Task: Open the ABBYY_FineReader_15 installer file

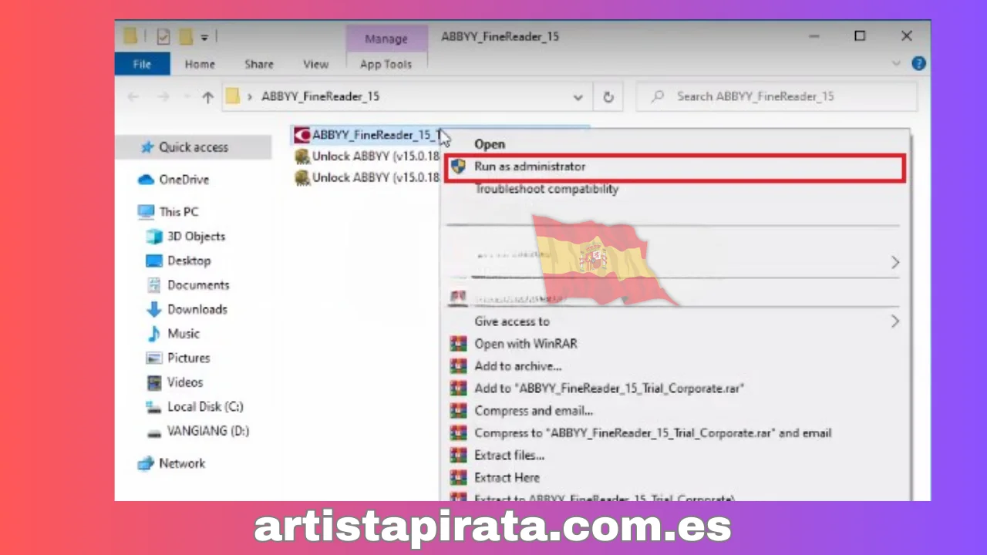Action: [368, 135]
